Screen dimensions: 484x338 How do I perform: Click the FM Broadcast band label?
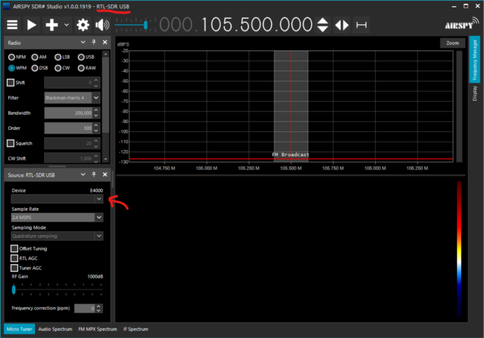pos(290,155)
